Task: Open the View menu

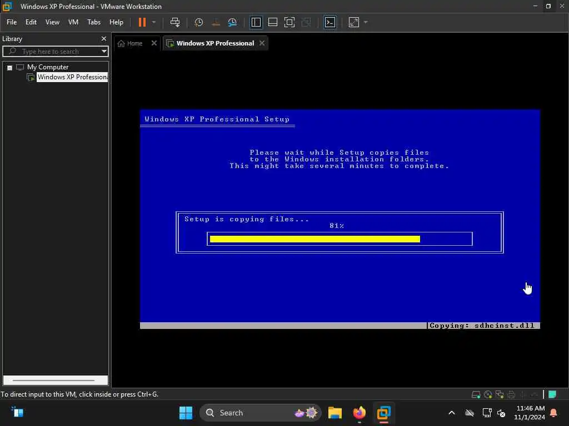Action: coord(52,22)
